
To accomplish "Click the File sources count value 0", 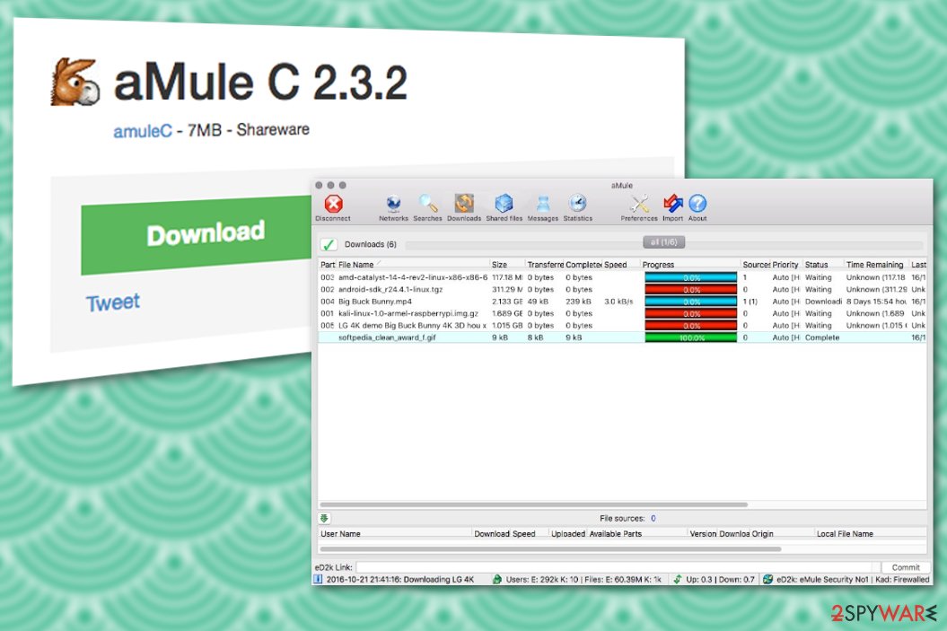I will pyautogui.click(x=653, y=518).
